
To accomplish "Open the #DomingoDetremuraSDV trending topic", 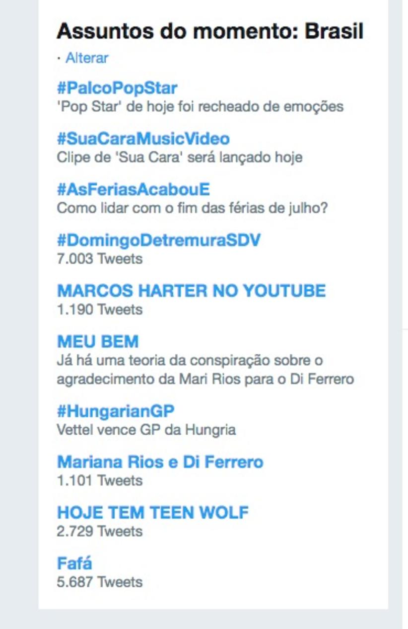I will [158, 240].
